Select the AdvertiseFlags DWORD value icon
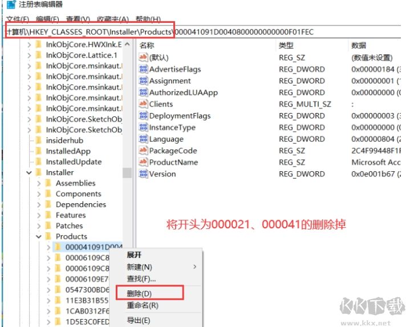 143,69
